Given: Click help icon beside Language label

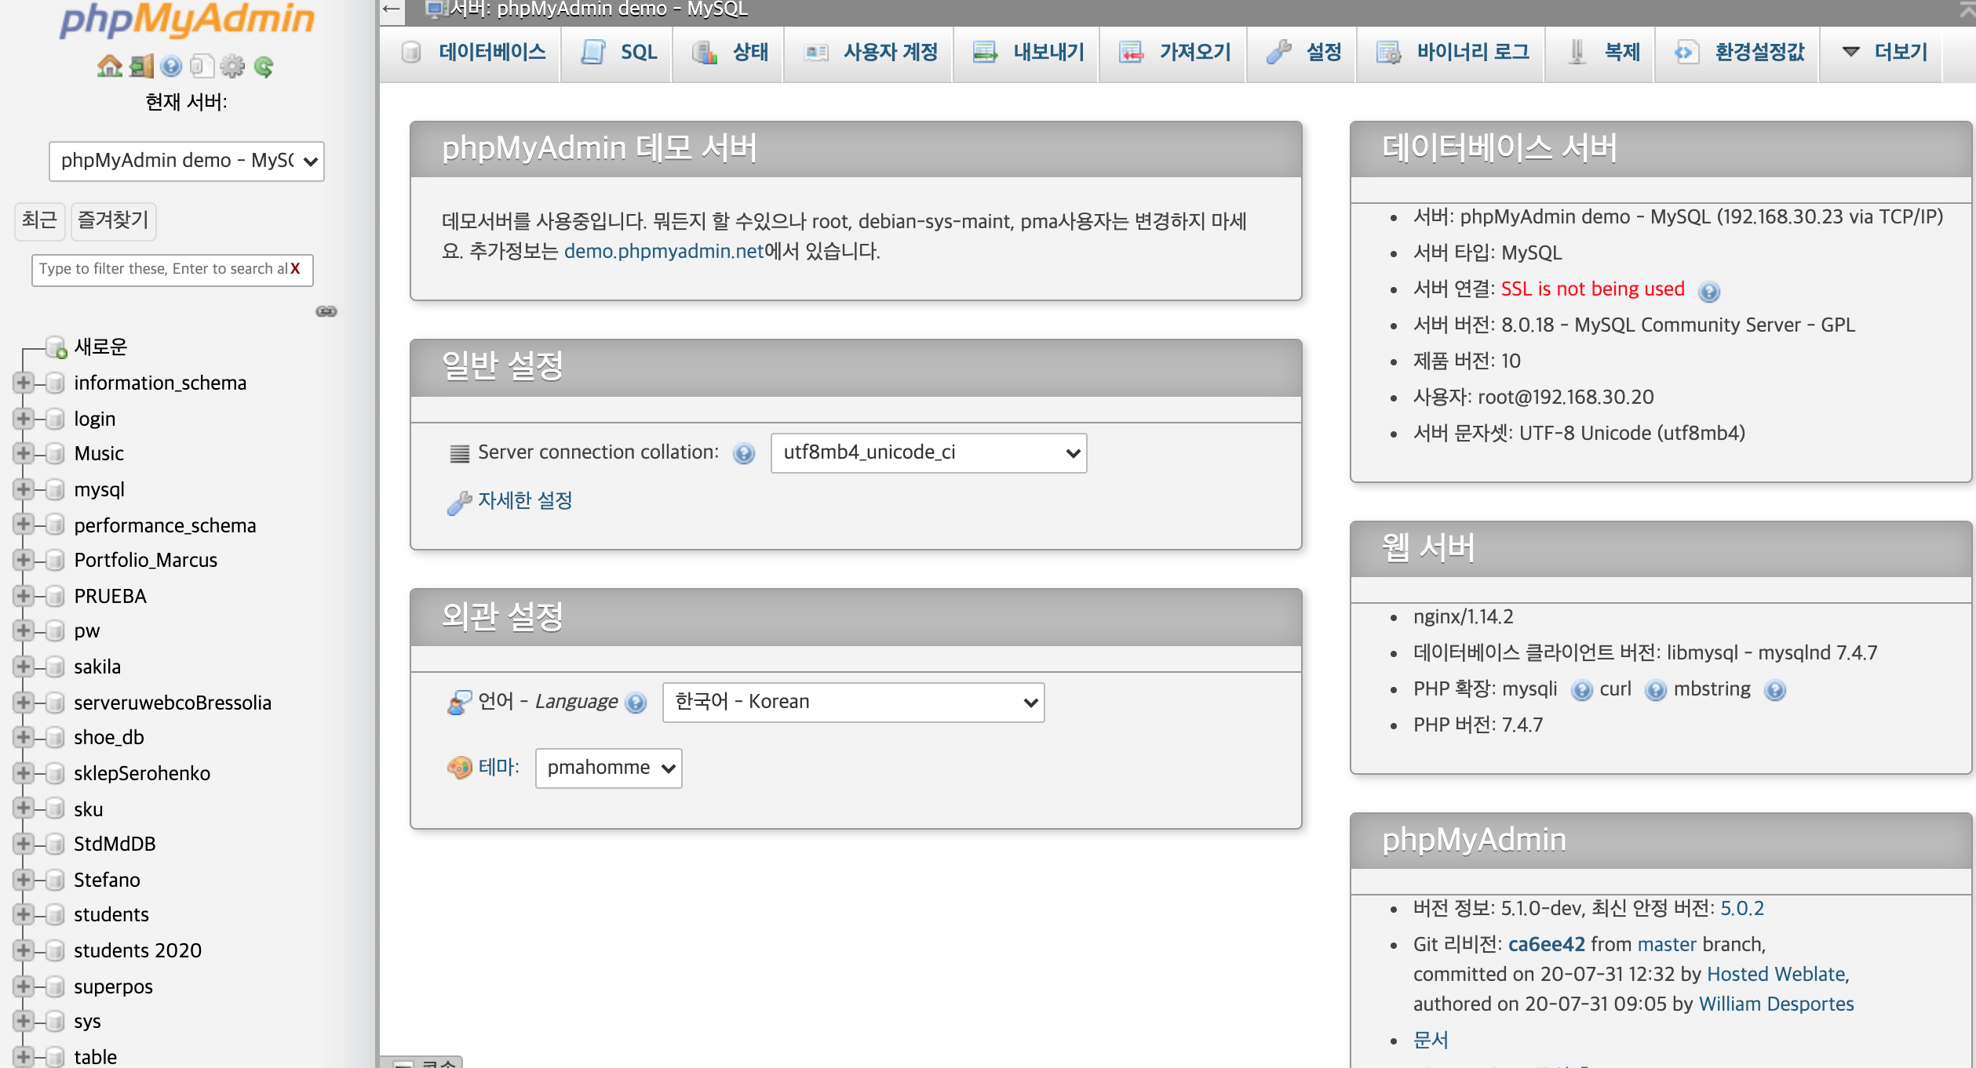Looking at the screenshot, I should [x=636, y=703].
